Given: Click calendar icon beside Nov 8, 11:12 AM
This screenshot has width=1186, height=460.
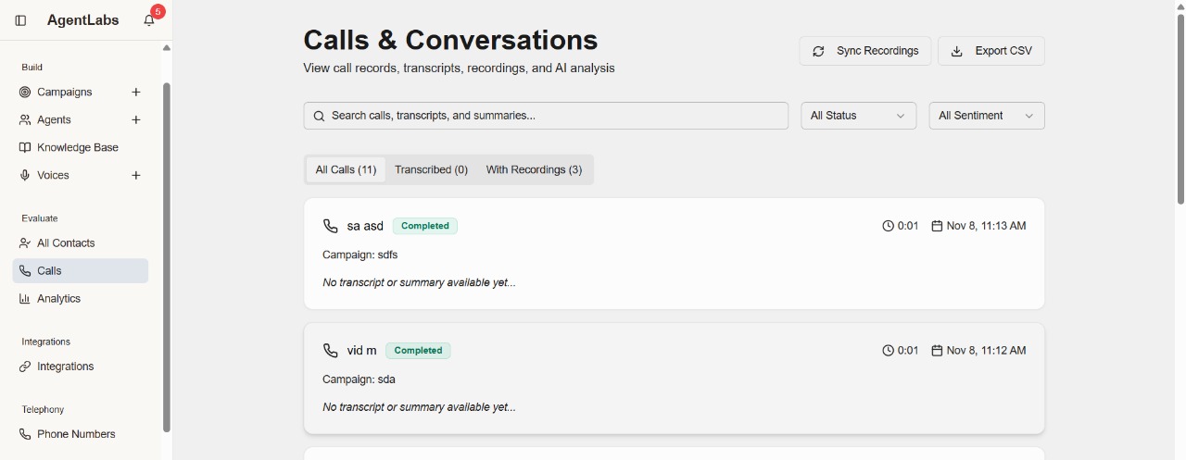Looking at the screenshot, I should pos(937,351).
